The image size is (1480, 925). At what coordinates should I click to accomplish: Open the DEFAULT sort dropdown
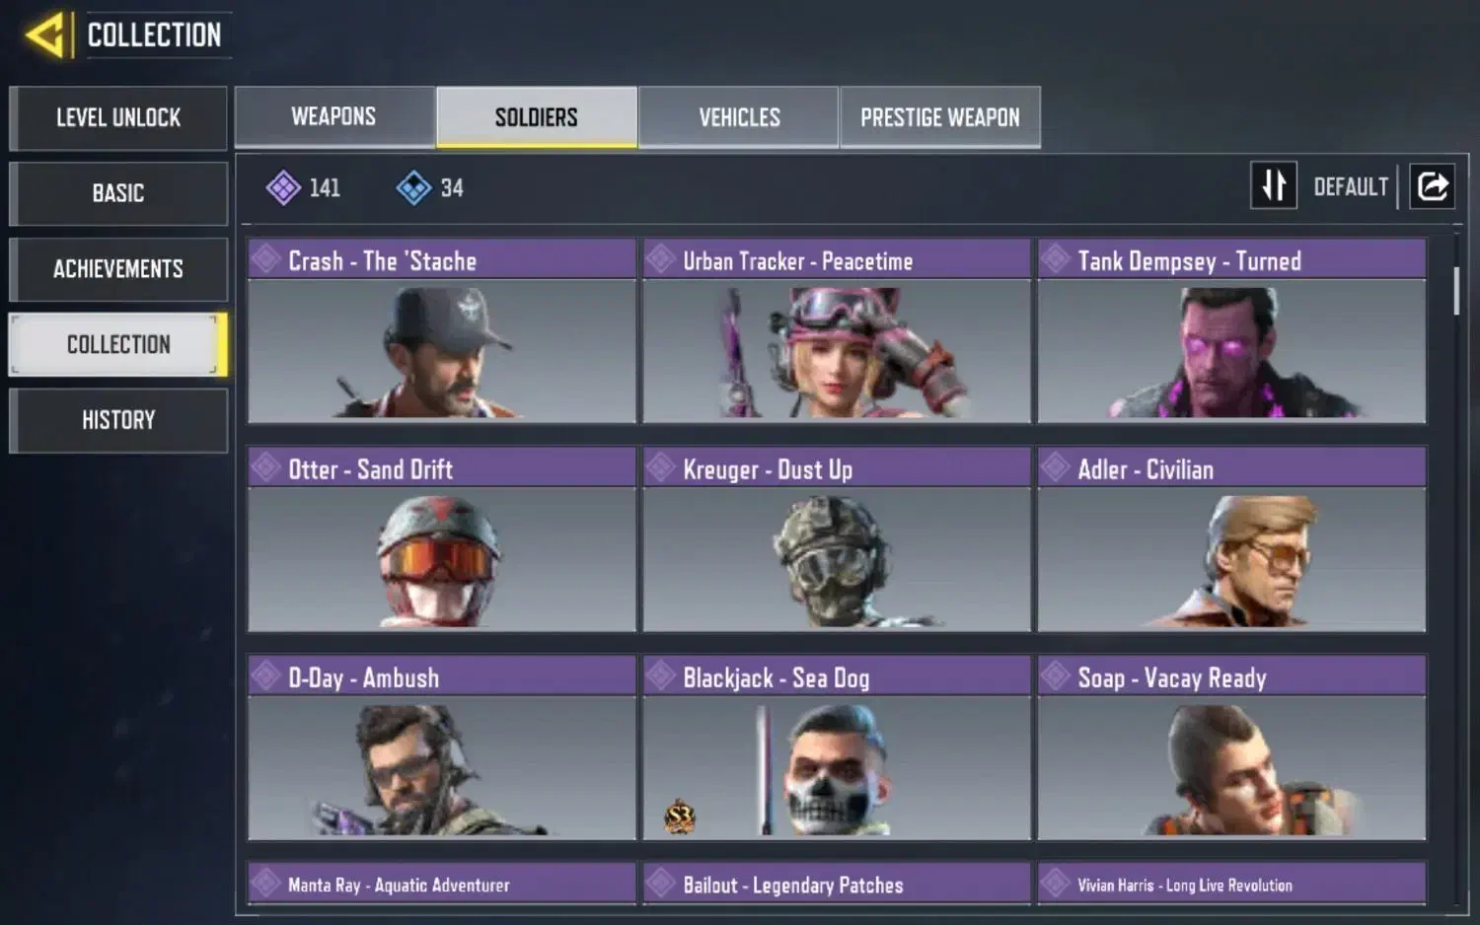tap(1351, 186)
